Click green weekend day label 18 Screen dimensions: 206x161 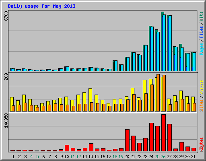(x=115, y=157)
